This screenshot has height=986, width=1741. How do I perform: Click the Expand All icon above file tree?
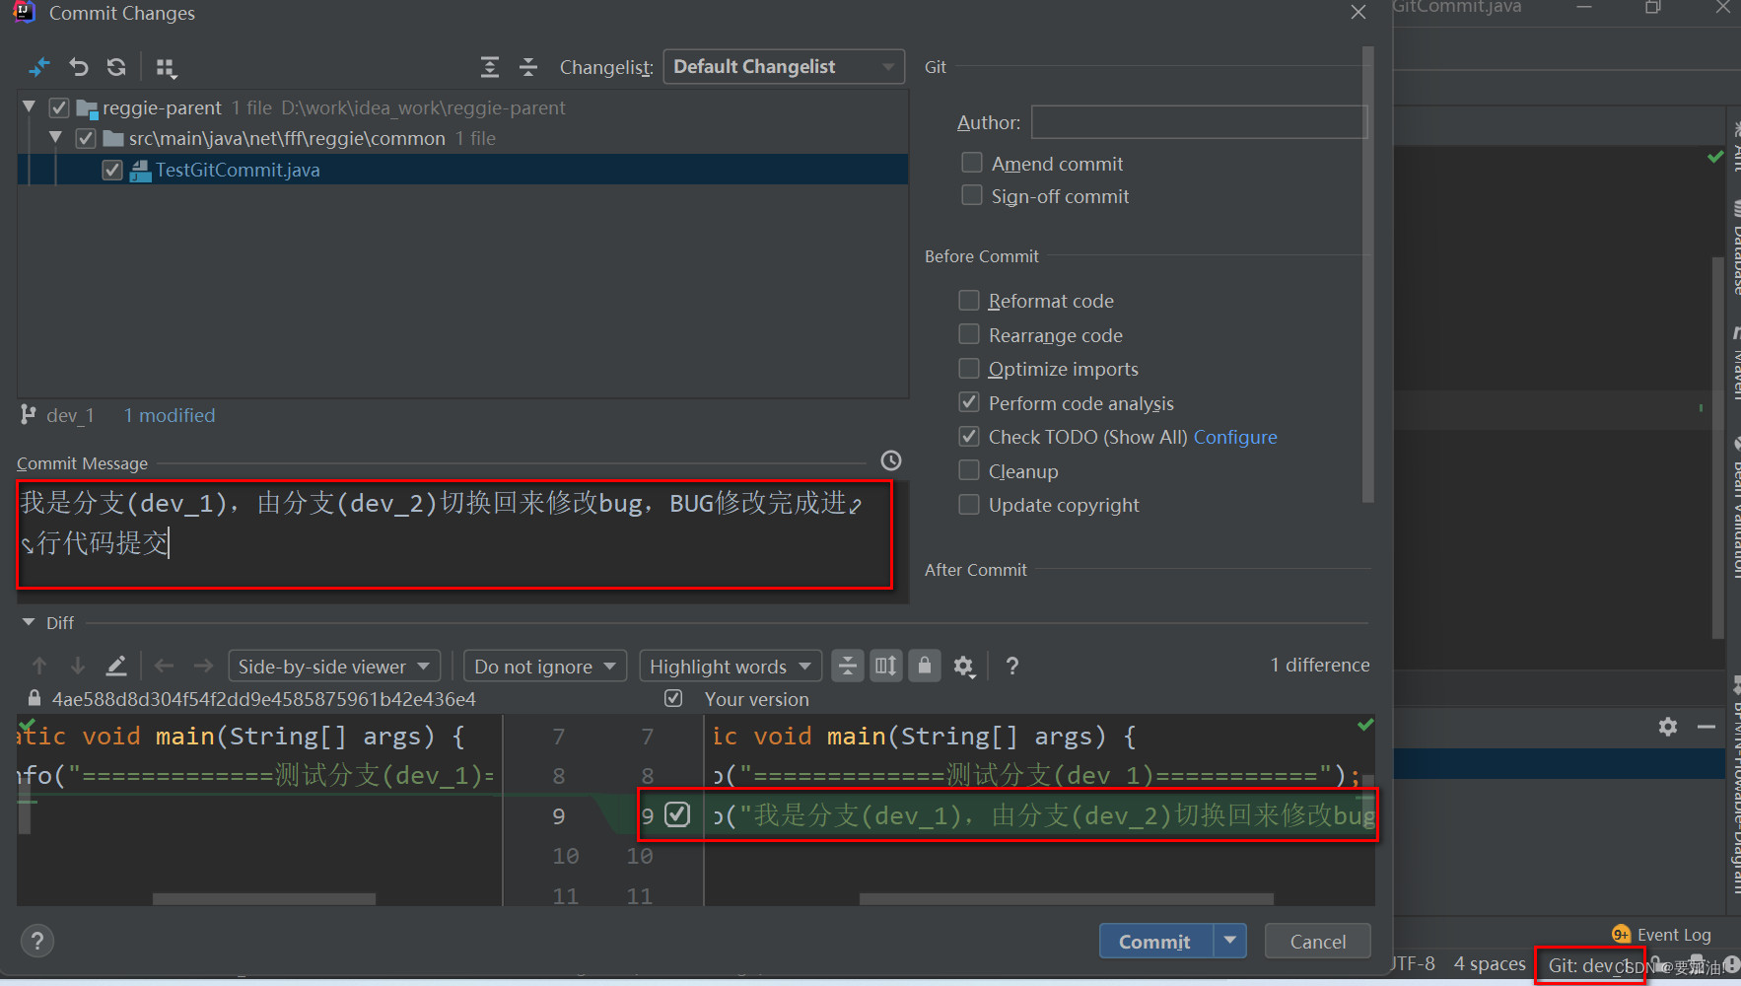point(490,67)
